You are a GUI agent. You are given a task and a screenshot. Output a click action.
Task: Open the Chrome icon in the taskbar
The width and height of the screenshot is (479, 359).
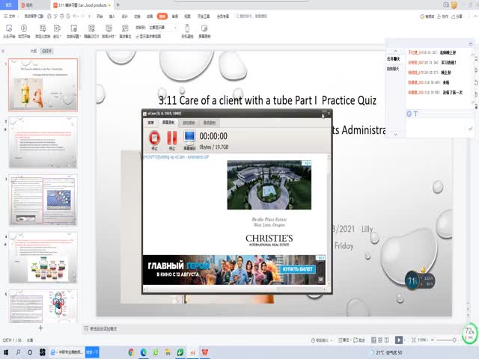pos(132,352)
